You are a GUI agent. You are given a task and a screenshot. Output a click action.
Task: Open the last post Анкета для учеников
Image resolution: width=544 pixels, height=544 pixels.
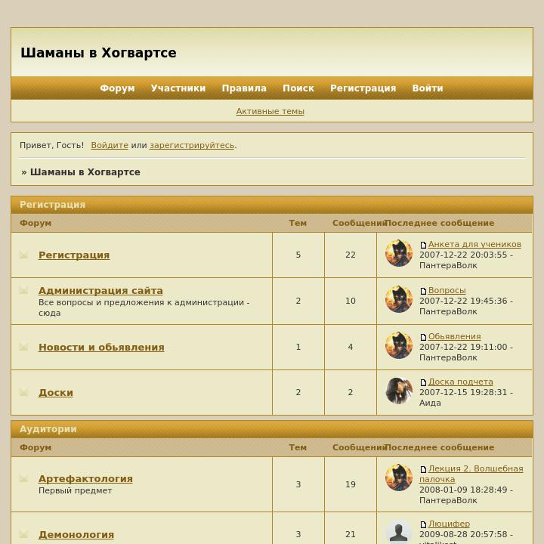tap(474, 244)
